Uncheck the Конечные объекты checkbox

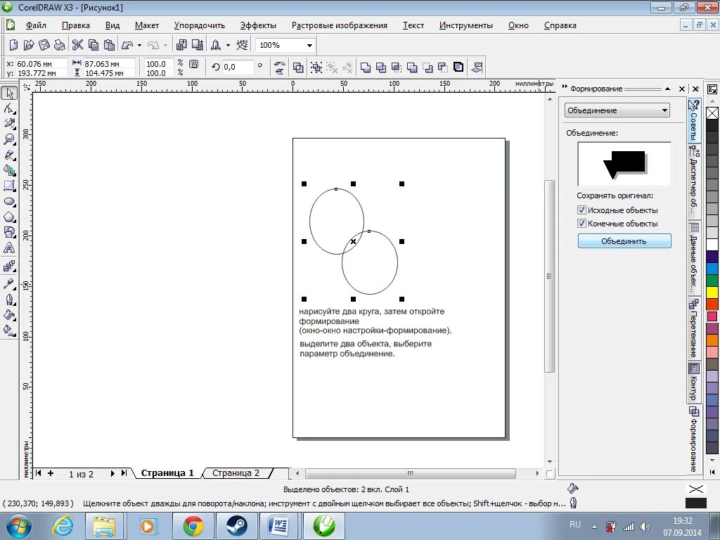pyautogui.click(x=581, y=223)
